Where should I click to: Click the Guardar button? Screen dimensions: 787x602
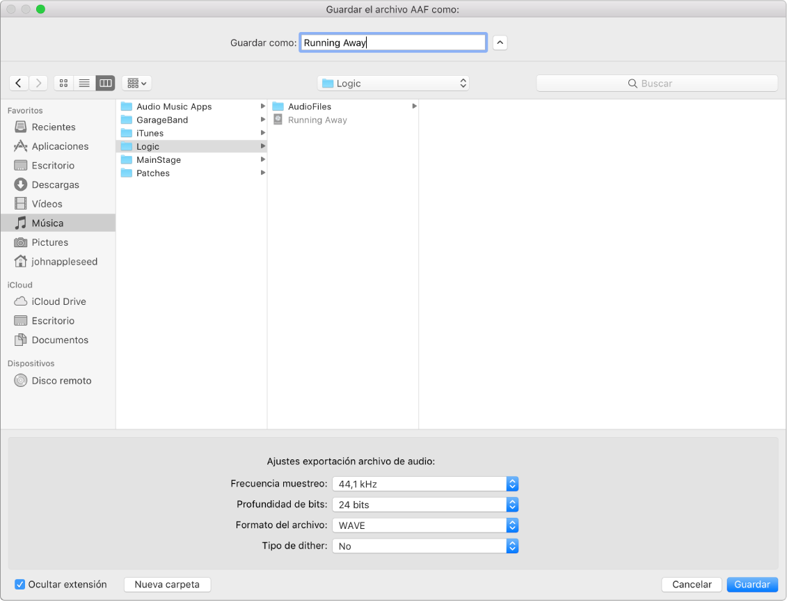point(752,585)
